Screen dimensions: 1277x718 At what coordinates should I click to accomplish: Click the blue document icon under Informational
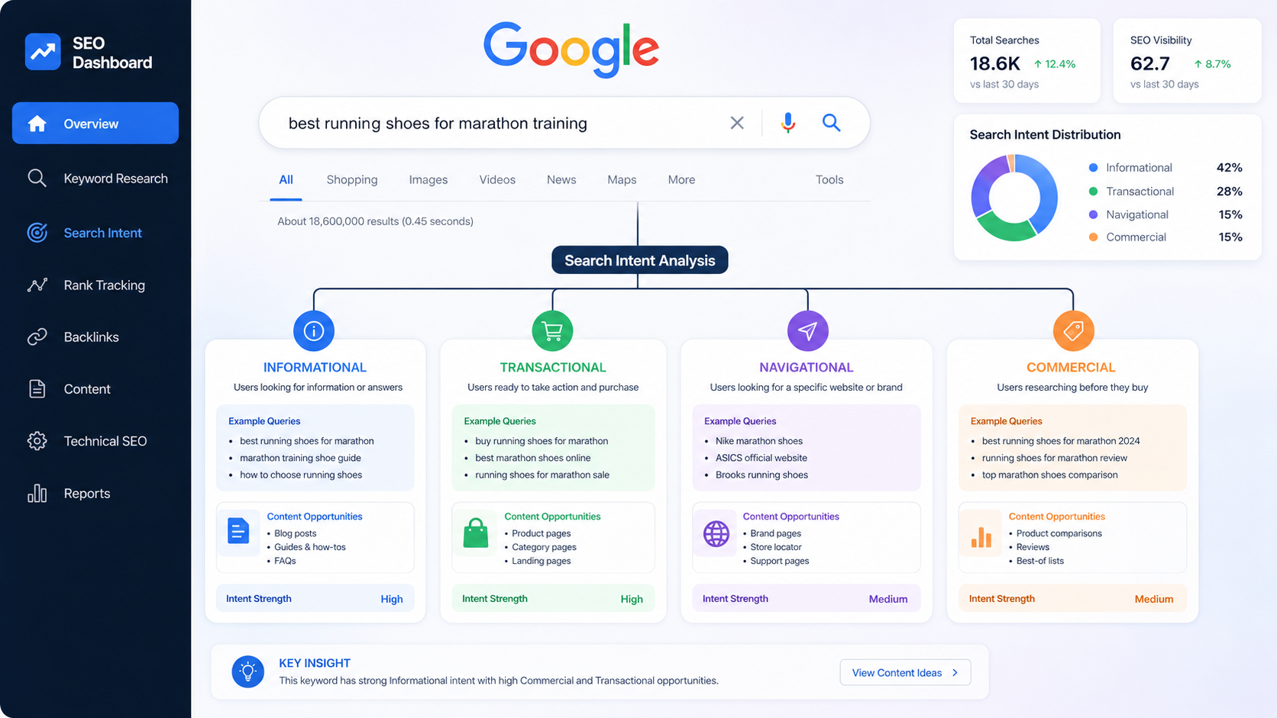pyautogui.click(x=238, y=530)
